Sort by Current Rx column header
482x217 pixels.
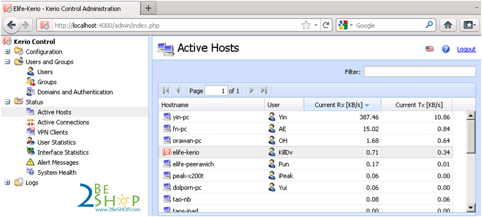(x=342, y=105)
